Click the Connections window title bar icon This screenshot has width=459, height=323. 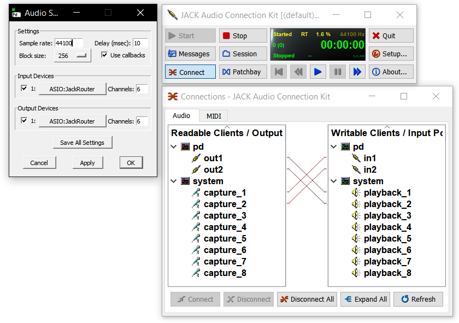(x=173, y=96)
